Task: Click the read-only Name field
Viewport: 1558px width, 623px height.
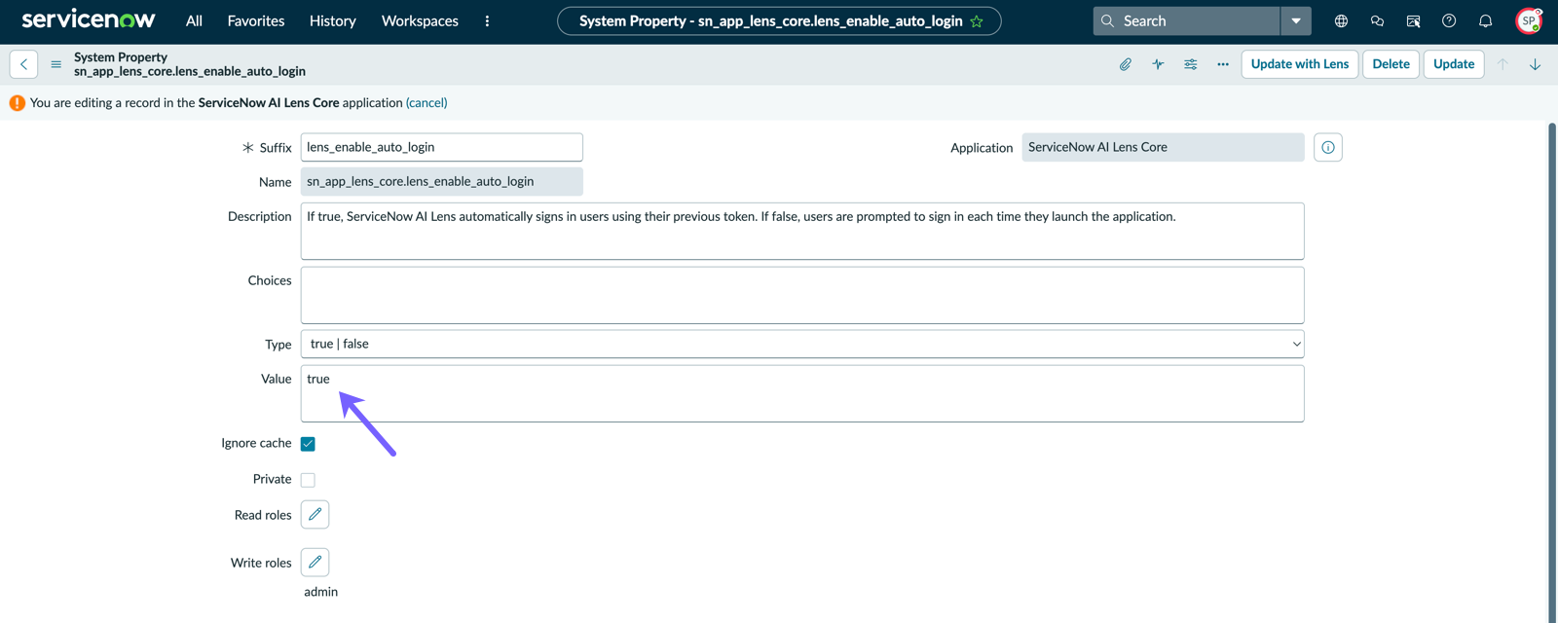Action: (442, 181)
